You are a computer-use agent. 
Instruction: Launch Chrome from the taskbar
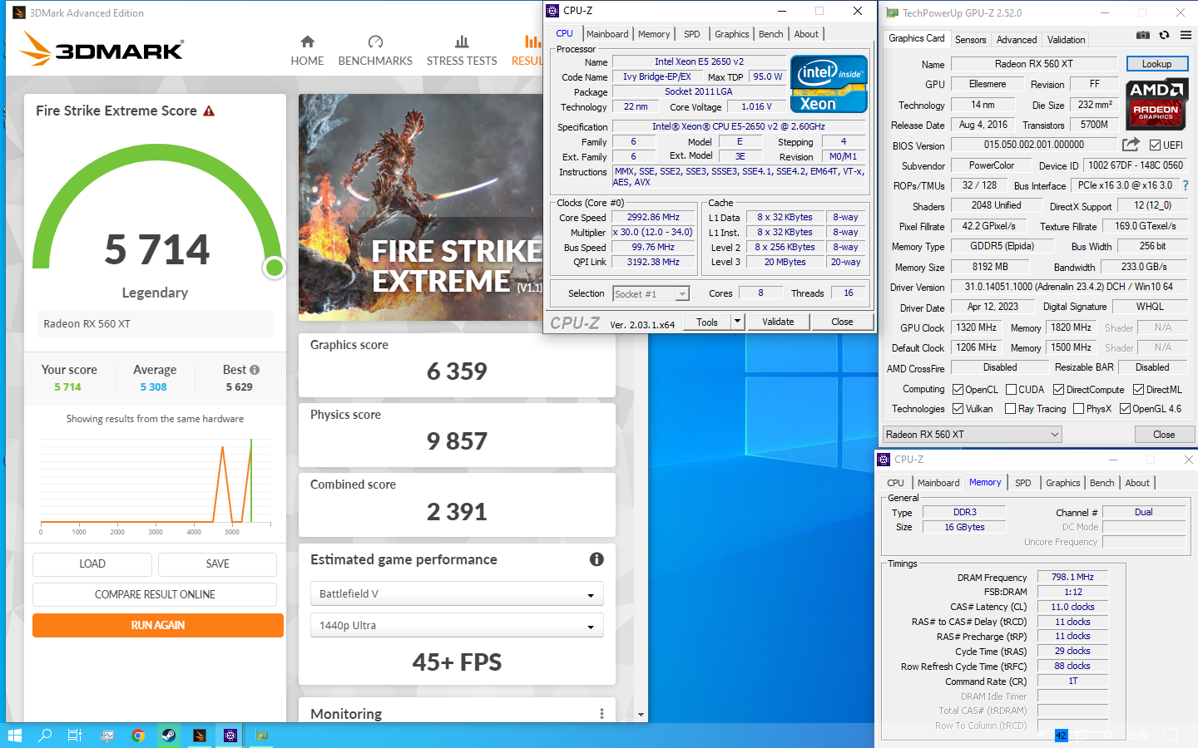pos(138,736)
